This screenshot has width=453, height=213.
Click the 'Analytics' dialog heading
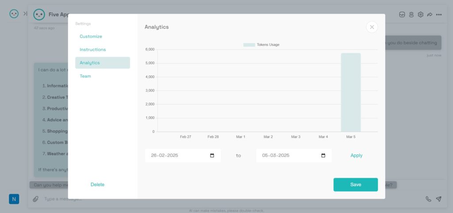[x=157, y=27]
